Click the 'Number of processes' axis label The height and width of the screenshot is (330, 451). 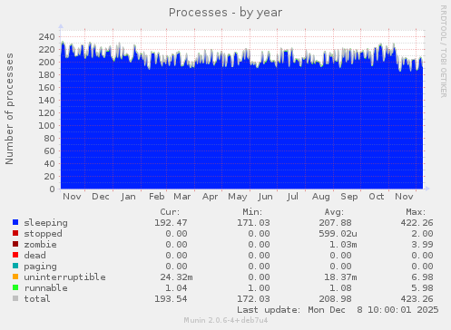[x=9, y=109]
